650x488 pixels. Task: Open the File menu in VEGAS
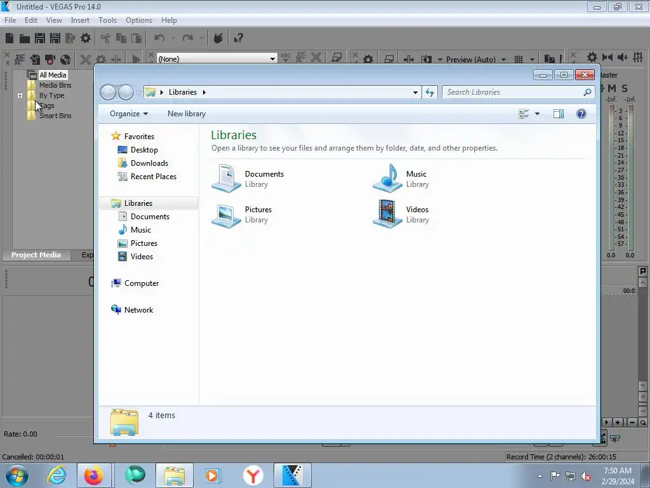[10, 20]
